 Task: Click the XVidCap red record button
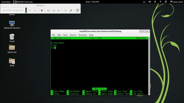click(x=42, y=11)
